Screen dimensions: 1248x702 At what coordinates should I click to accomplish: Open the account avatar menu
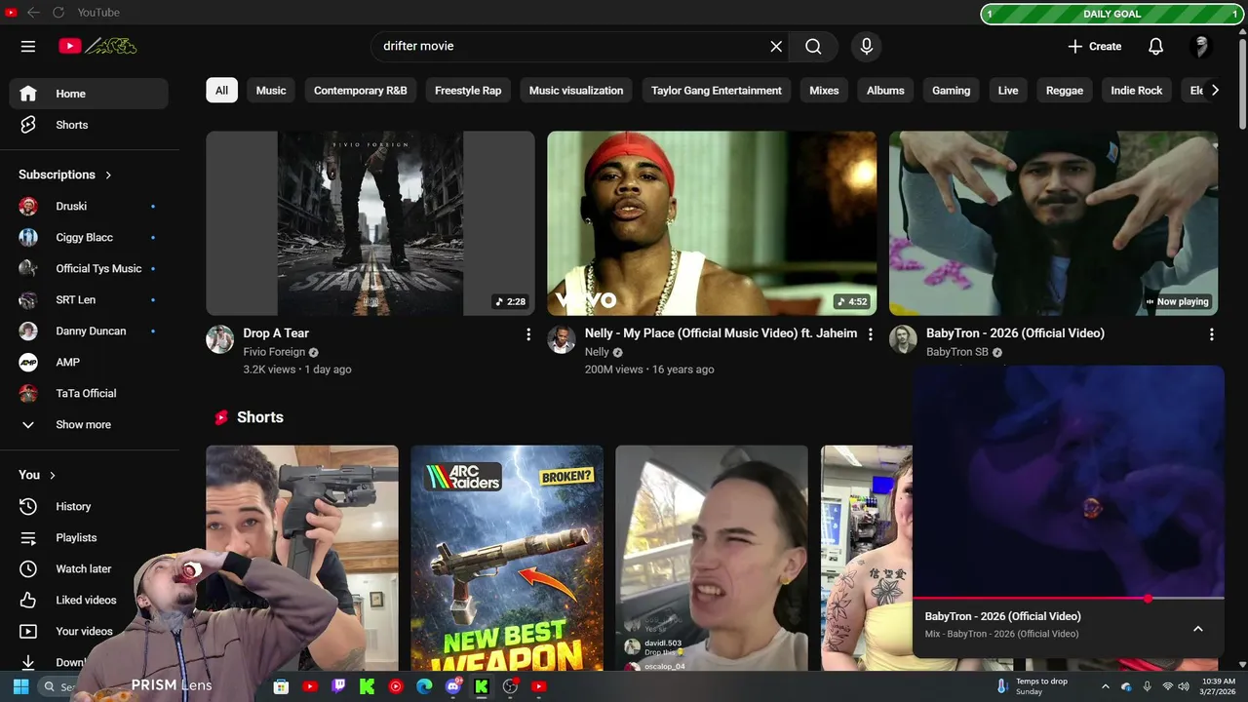coord(1201,46)
